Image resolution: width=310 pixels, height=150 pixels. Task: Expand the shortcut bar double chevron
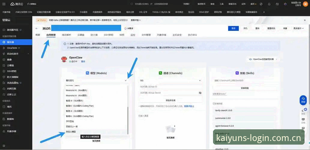click(264, 12)
